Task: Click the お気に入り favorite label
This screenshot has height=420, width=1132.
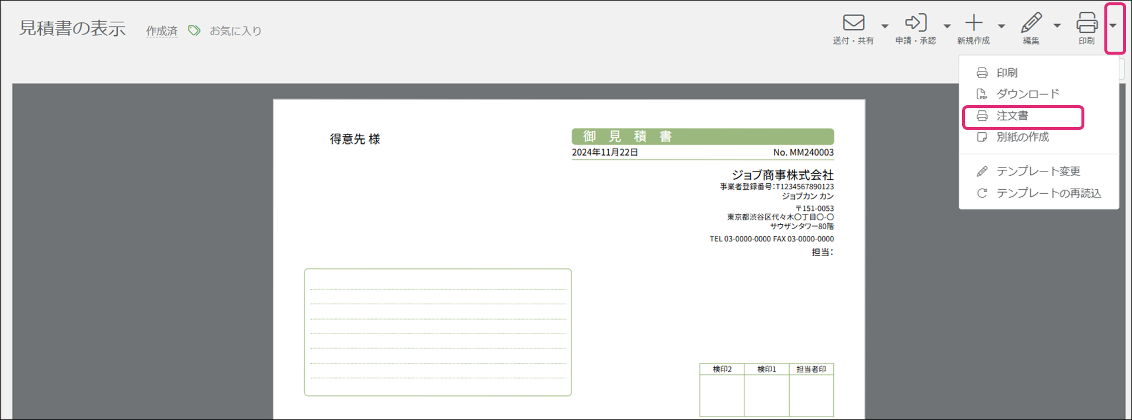Action: pos(235,31)
